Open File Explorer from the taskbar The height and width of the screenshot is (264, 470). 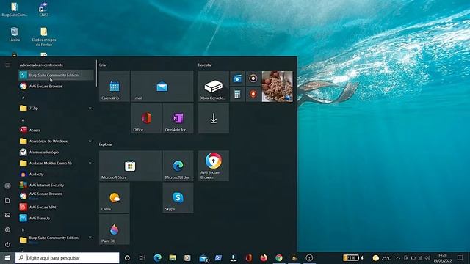click(x=173, y=257)
